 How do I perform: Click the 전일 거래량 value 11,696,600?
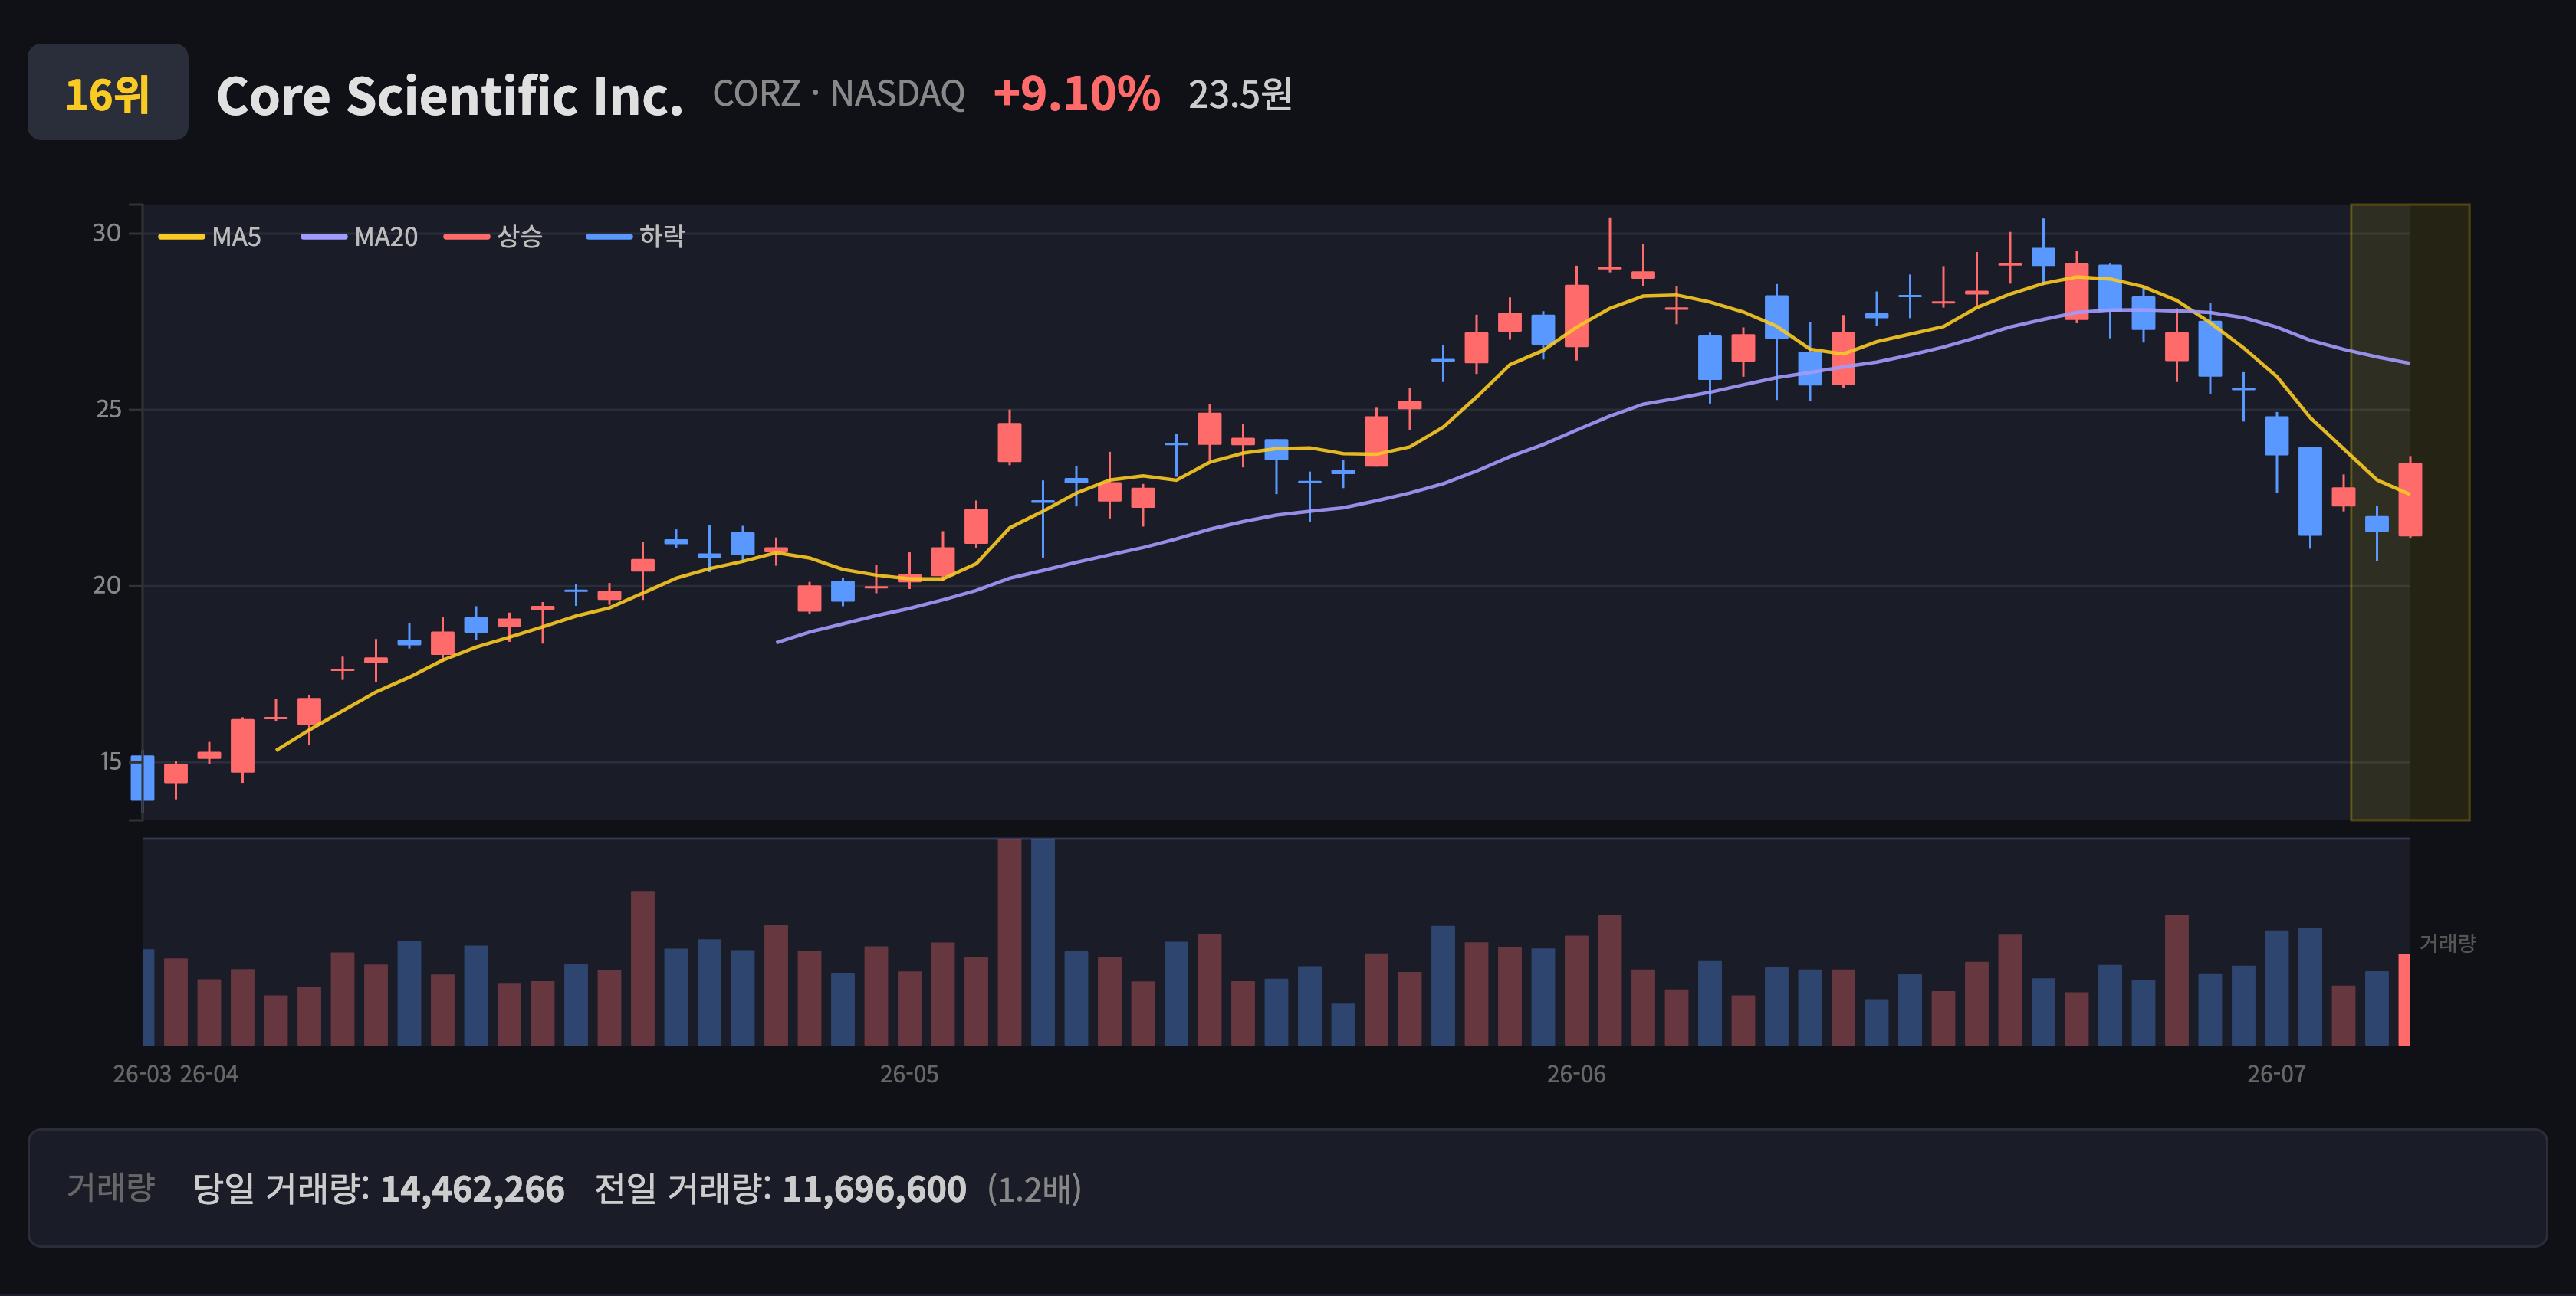pos(874,1189)
